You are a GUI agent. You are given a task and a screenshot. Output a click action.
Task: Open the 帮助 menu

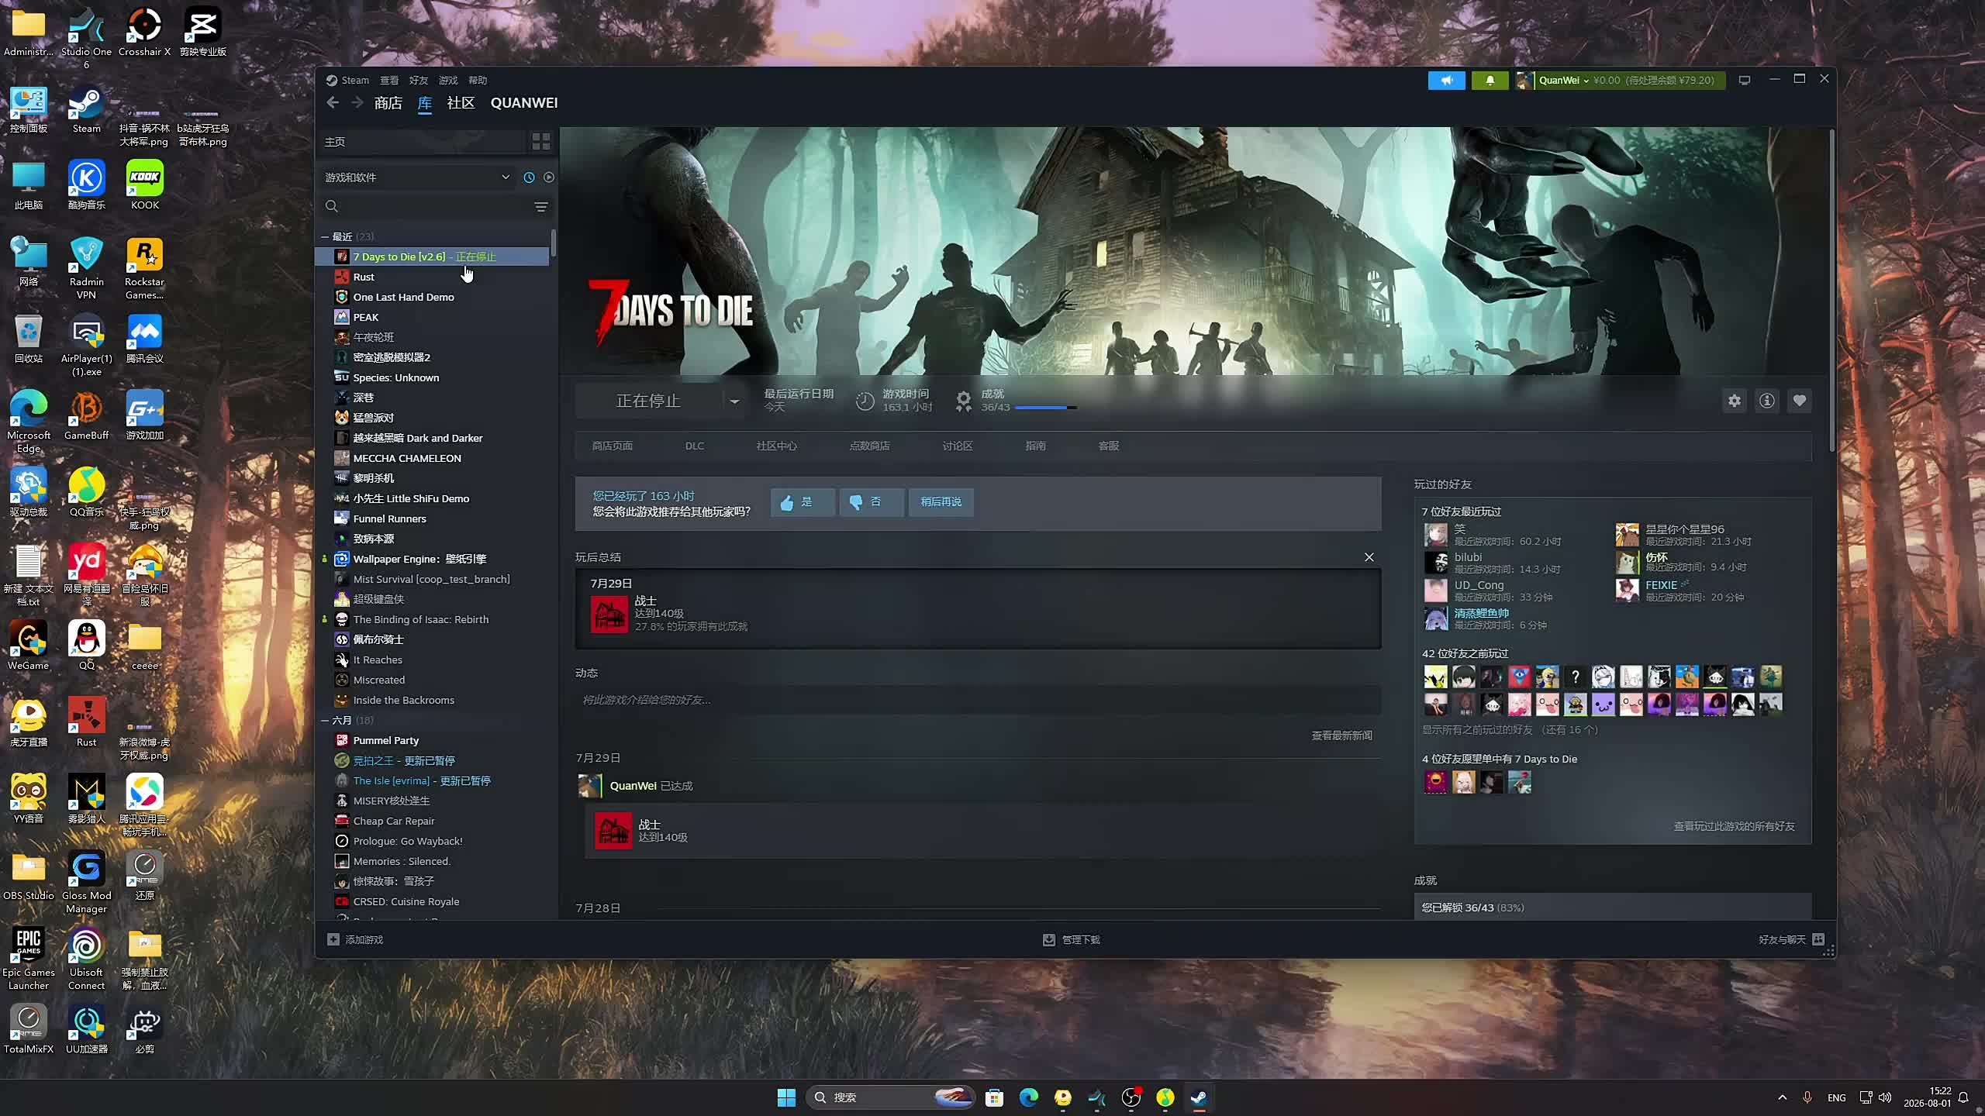[478, 81]
